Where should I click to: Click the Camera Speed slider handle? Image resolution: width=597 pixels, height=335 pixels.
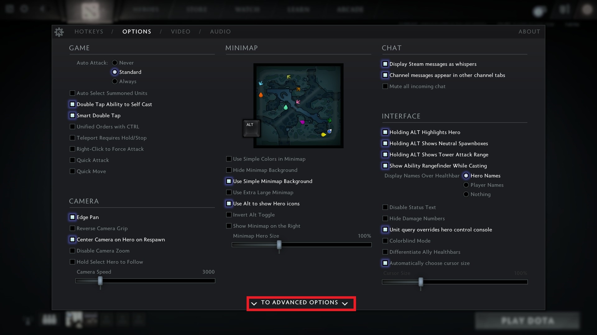click(100, 281)
